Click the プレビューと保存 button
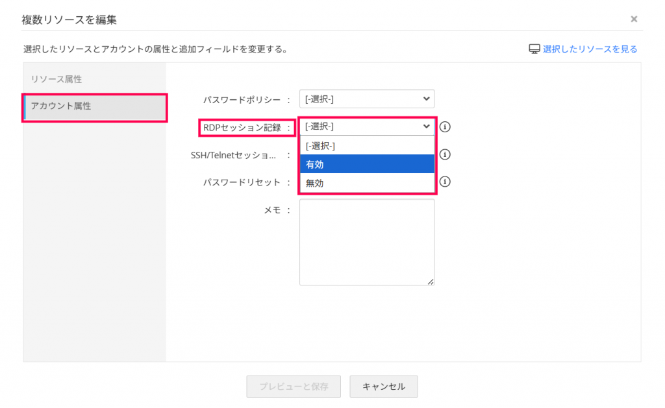Image resolution: width=665 pixels, height=408 pixels. pyautogui.click(x=294, y=387)
